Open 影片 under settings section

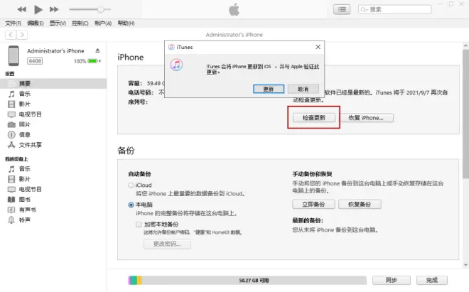25,104
